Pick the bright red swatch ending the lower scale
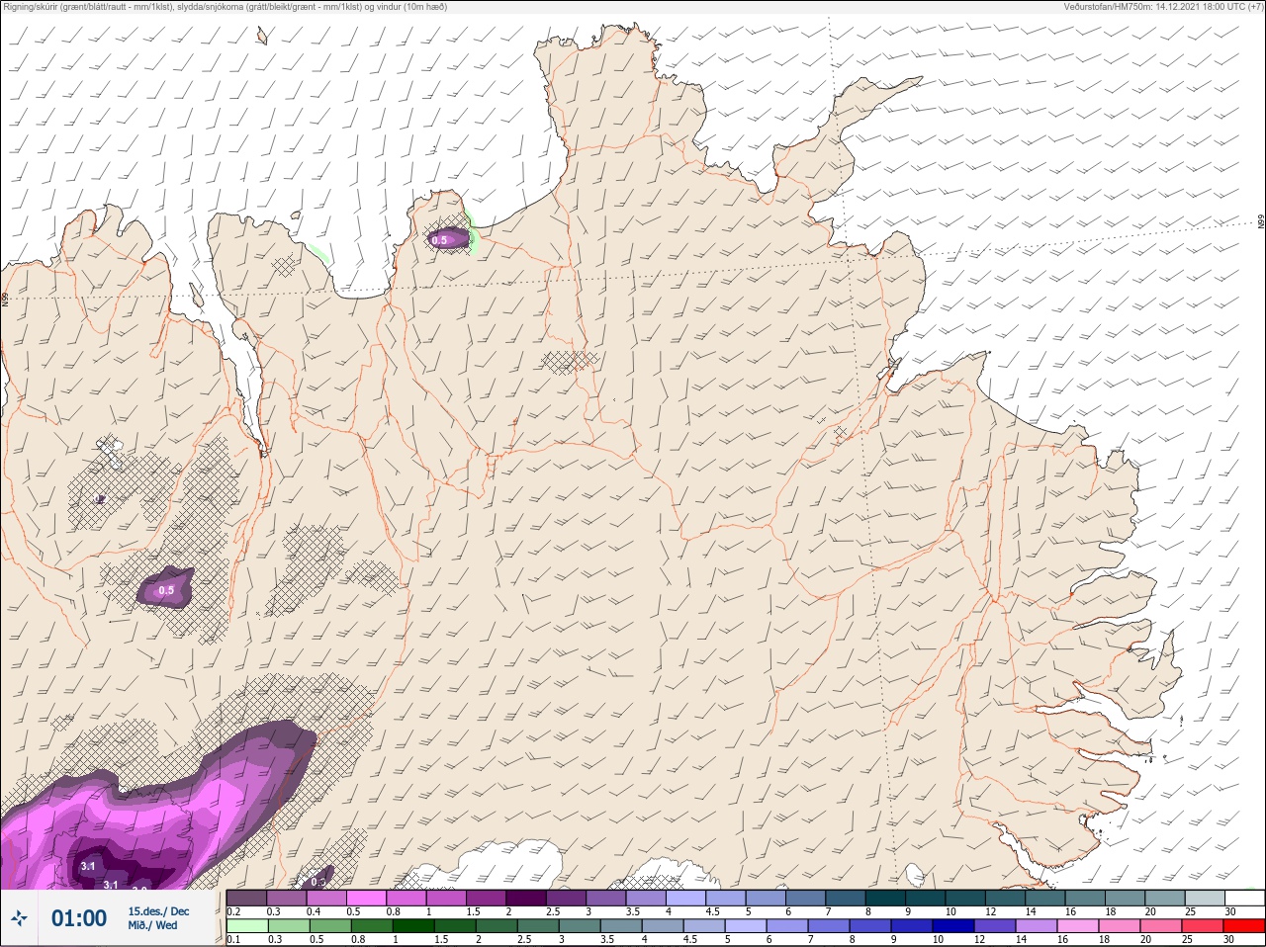The image size is (1266, 947). (1243, 926)
